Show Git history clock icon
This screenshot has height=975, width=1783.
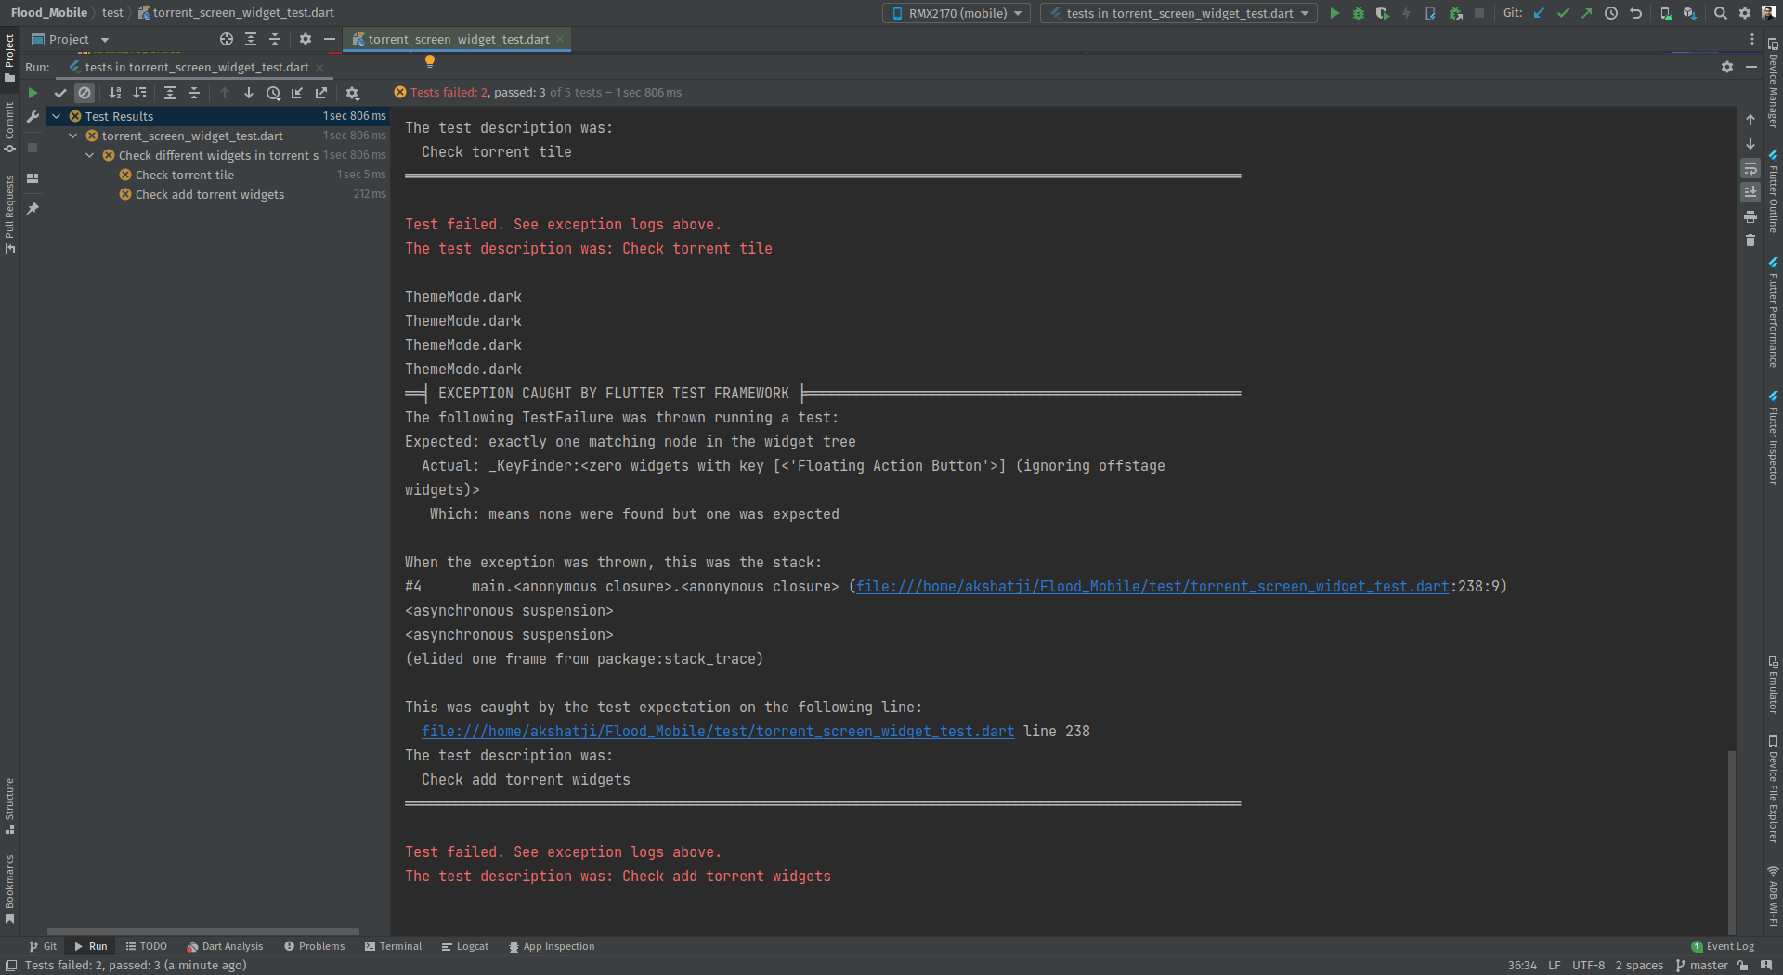click(1611, 13)
